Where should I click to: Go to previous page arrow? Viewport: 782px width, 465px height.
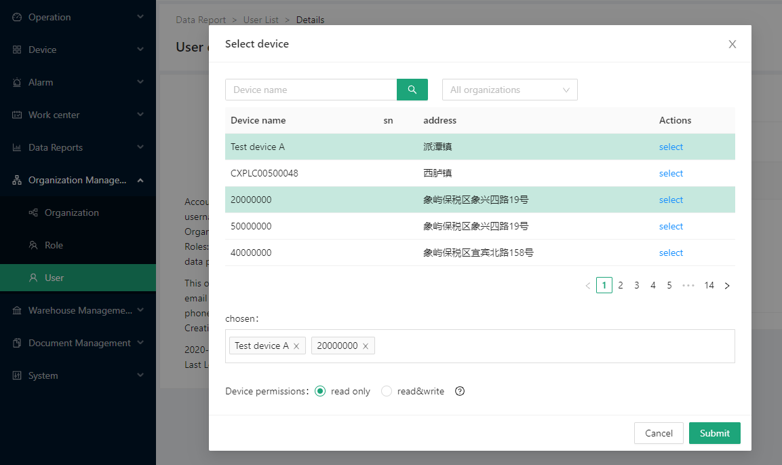[x=588, y=285]
